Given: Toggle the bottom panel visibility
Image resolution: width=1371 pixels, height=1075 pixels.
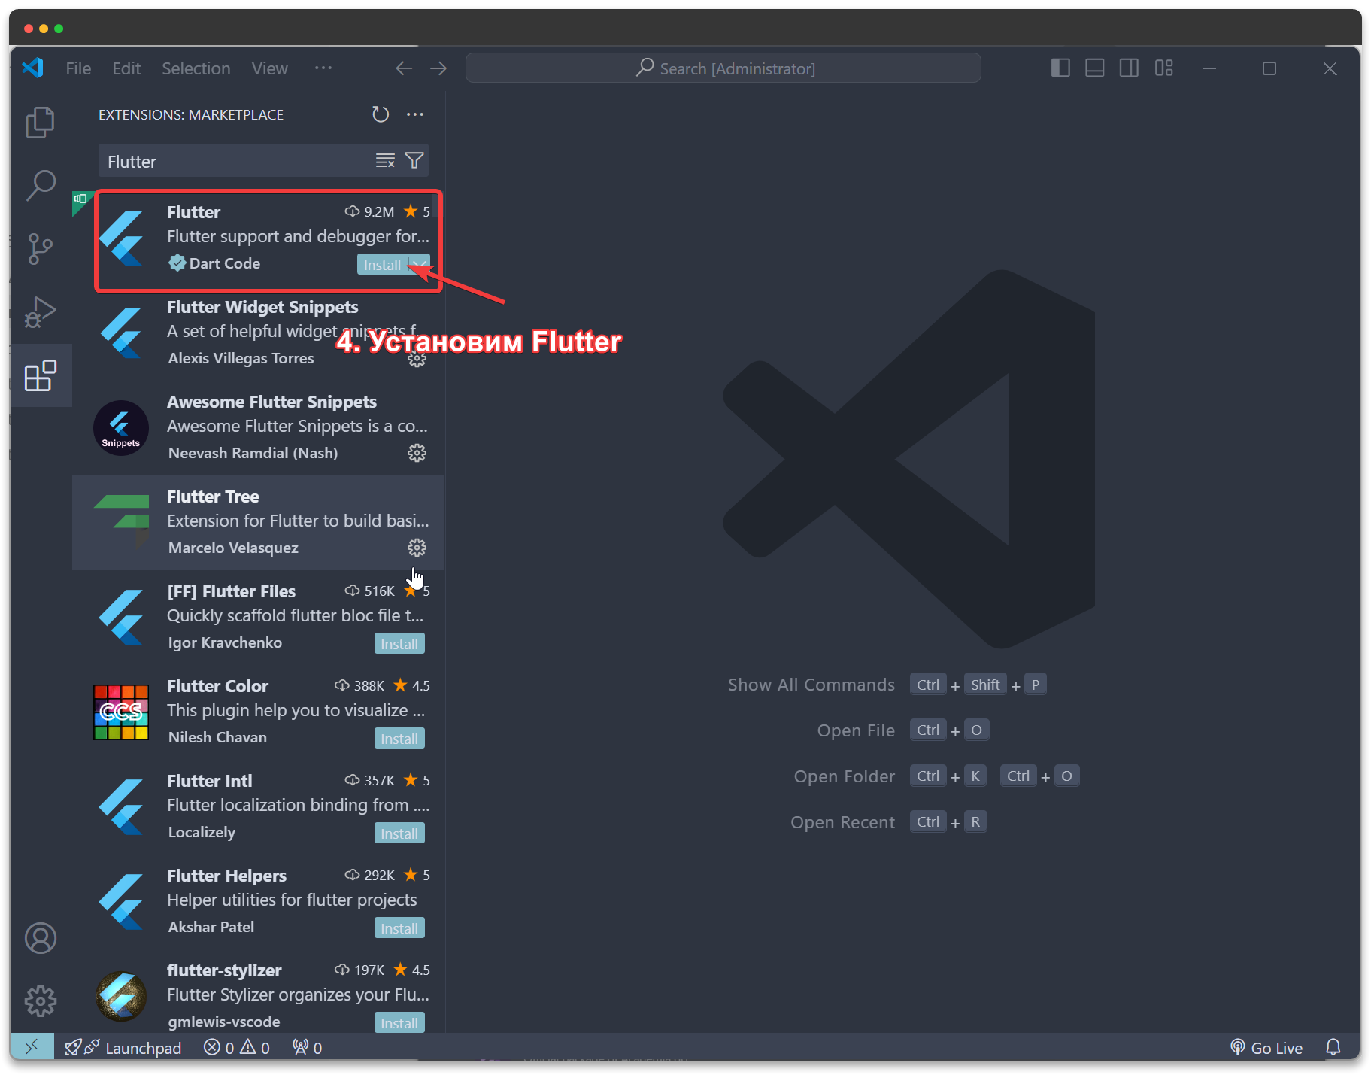Looking at the screenshot, I should (x=1094, y=68).
